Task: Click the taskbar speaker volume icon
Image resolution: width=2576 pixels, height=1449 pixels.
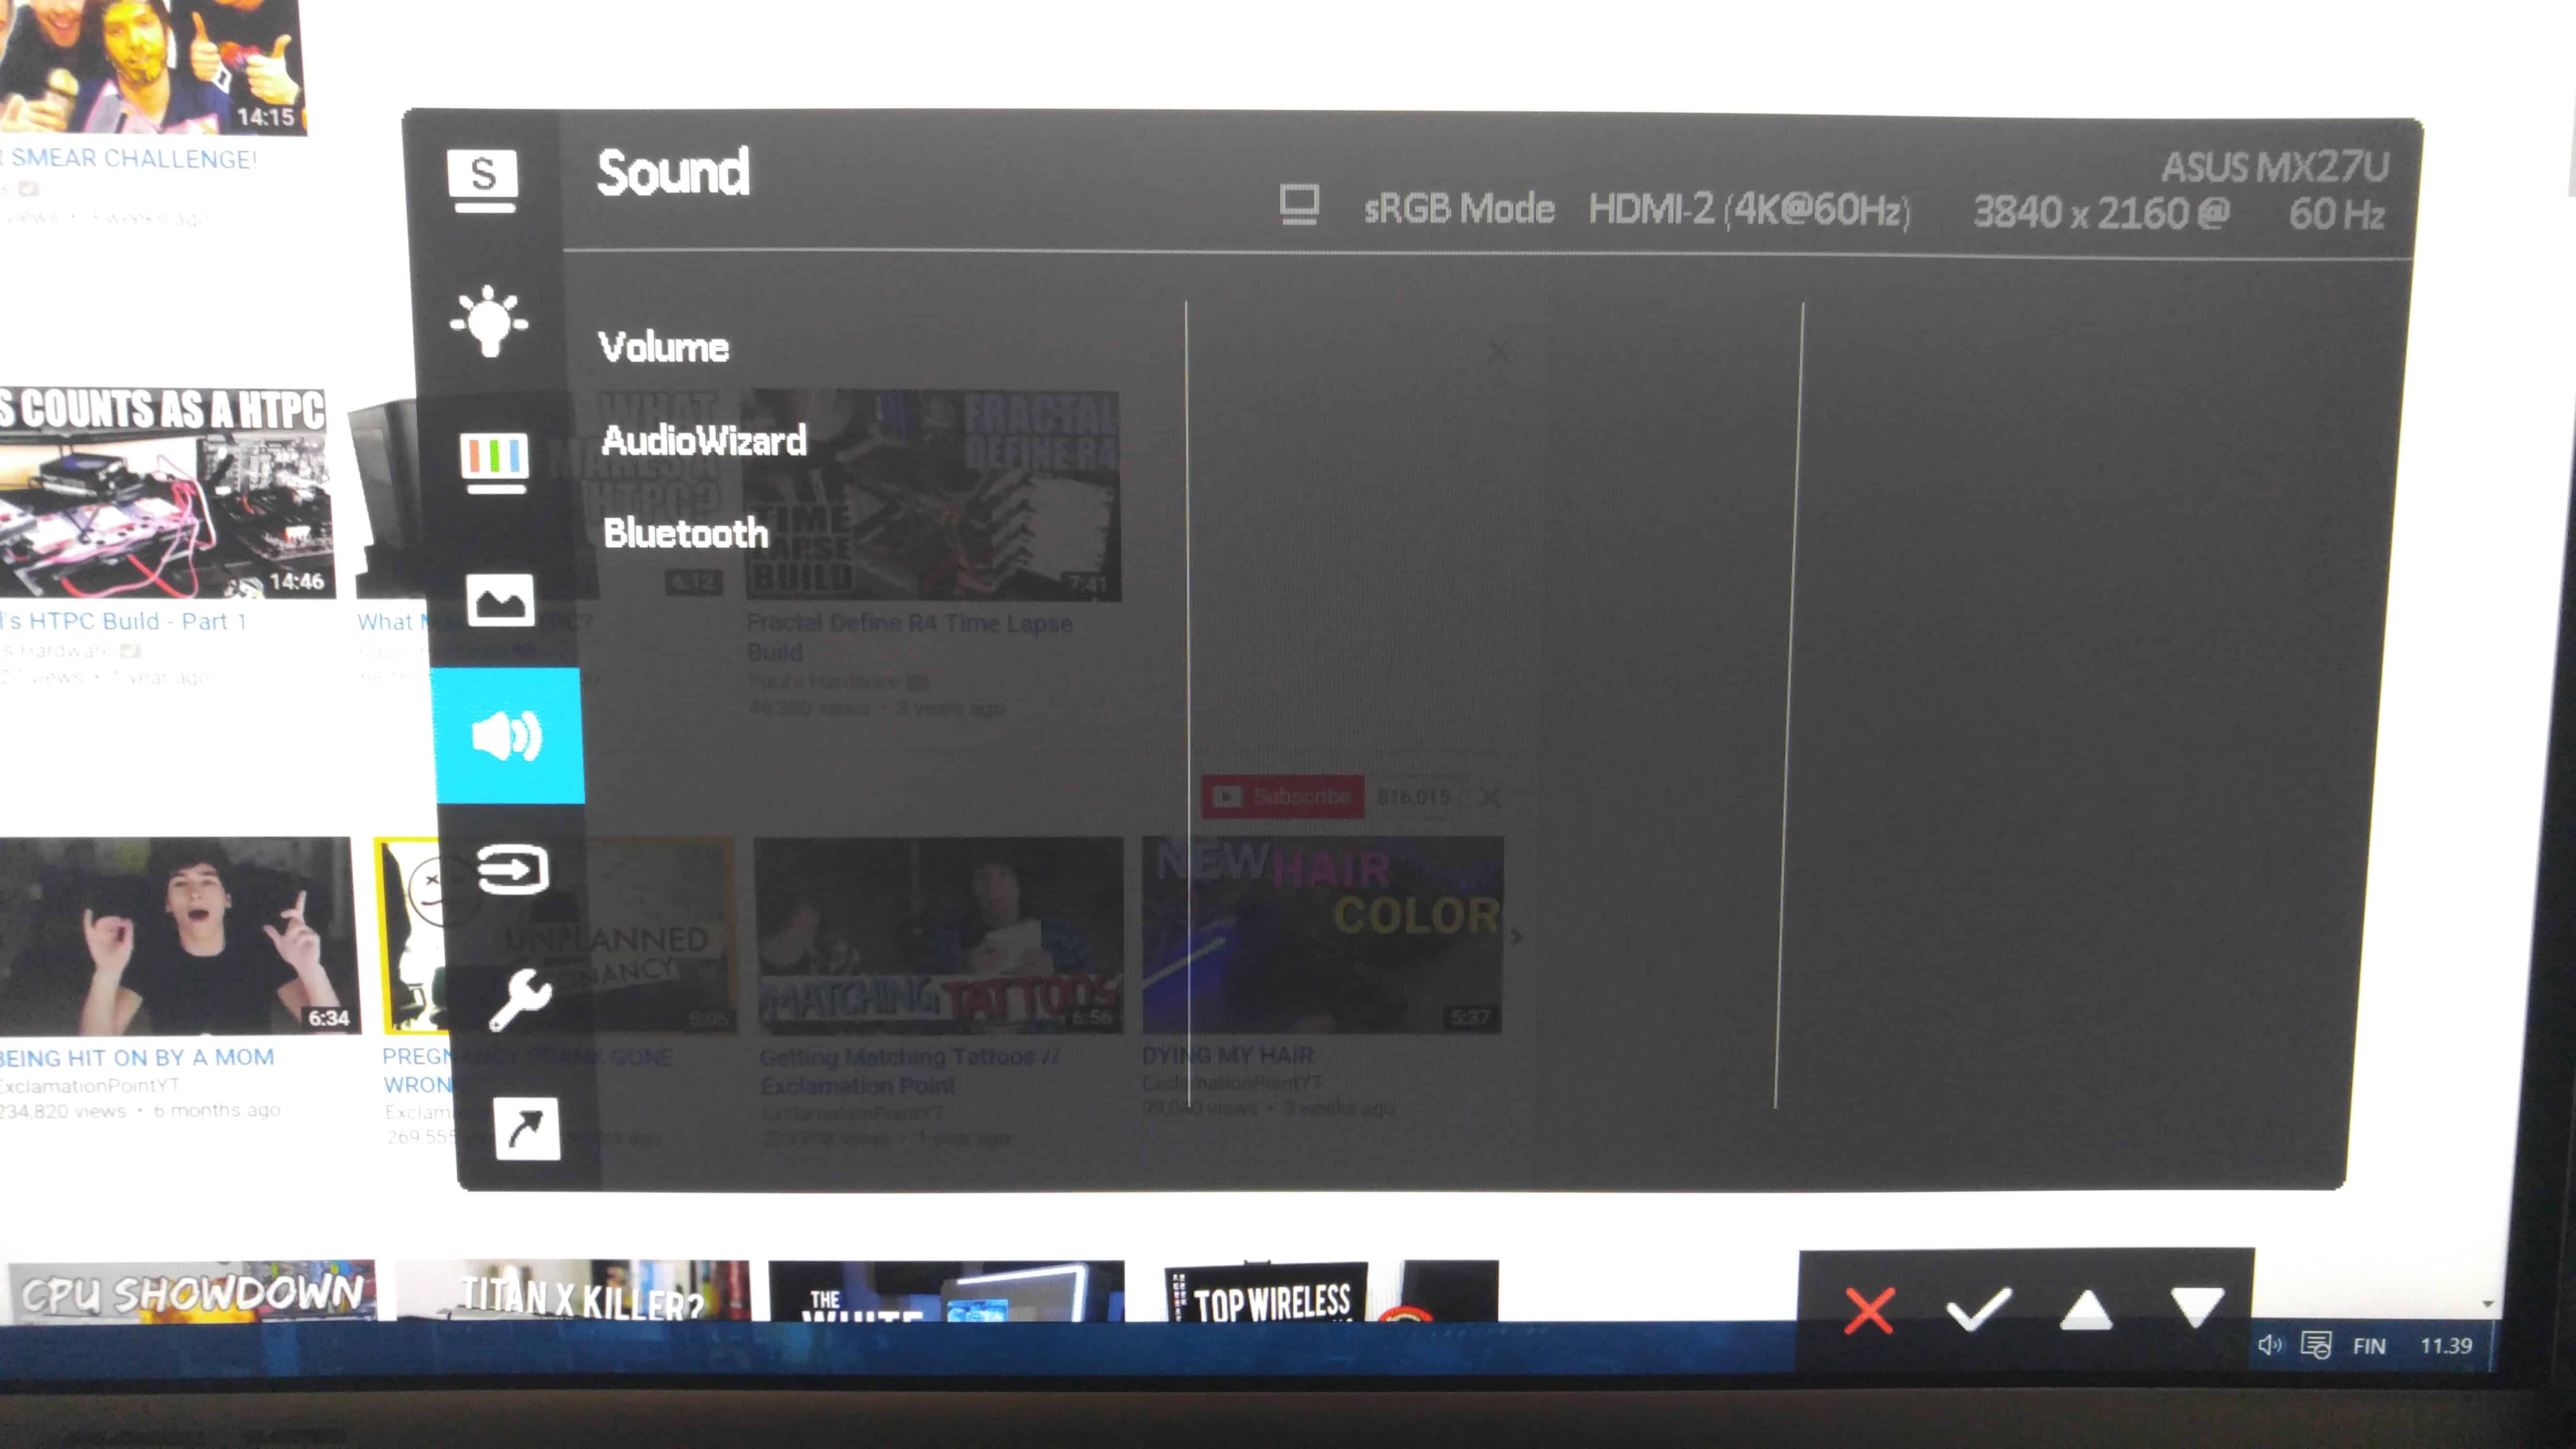Action: pyautogui.click(x=2269, y=1345)
